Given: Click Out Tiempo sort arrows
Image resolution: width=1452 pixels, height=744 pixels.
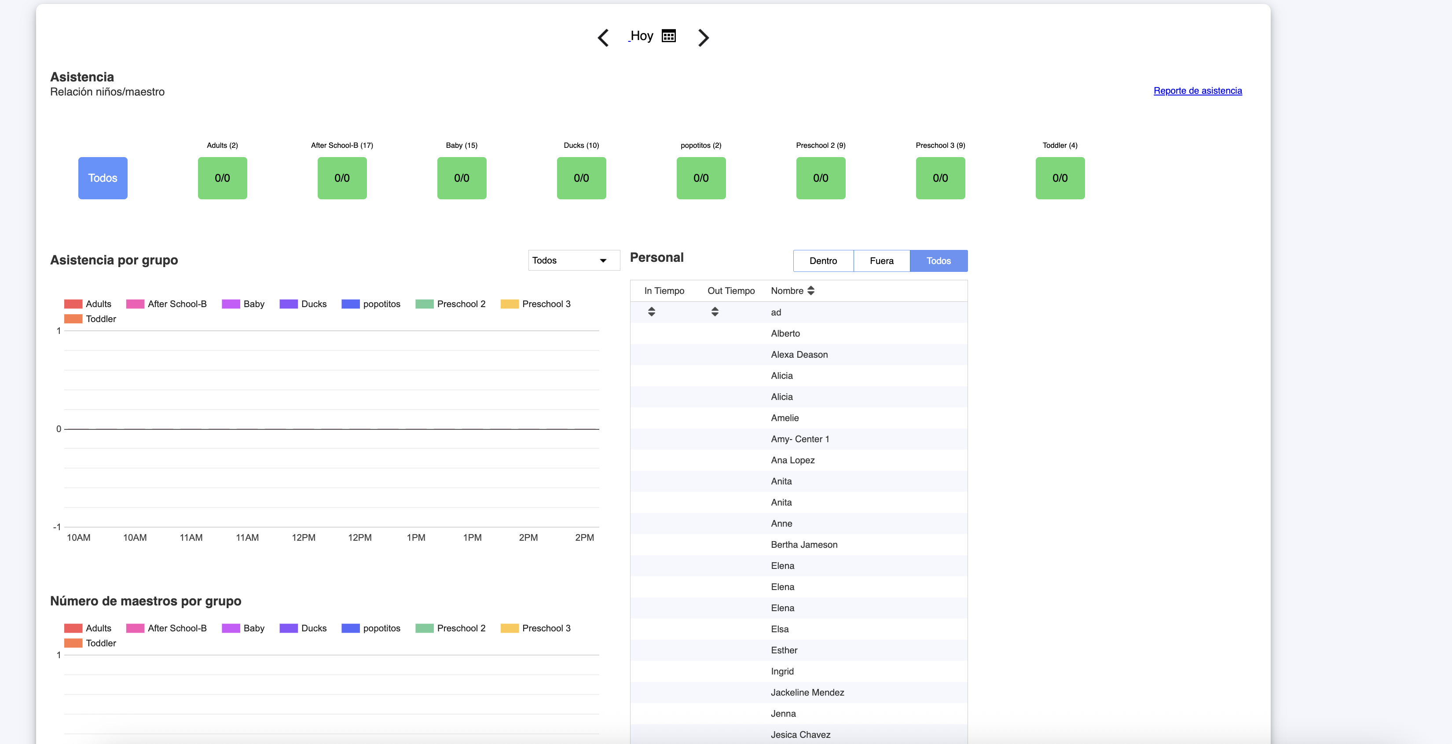Looking at the screenshot, I should click(x=714, y=312).
